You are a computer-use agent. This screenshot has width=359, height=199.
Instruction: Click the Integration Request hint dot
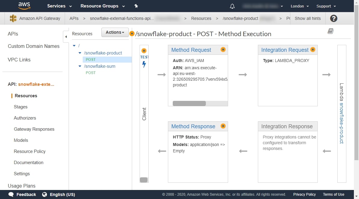point(313,49)
